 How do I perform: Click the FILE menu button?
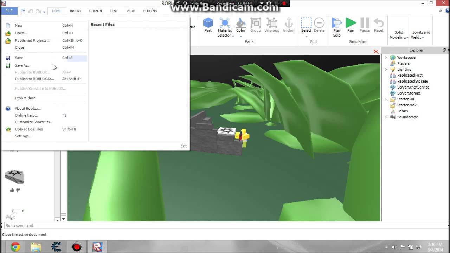point(9,11)
